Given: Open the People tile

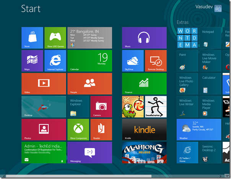Looking at the screenshot, I should point(90,84).
